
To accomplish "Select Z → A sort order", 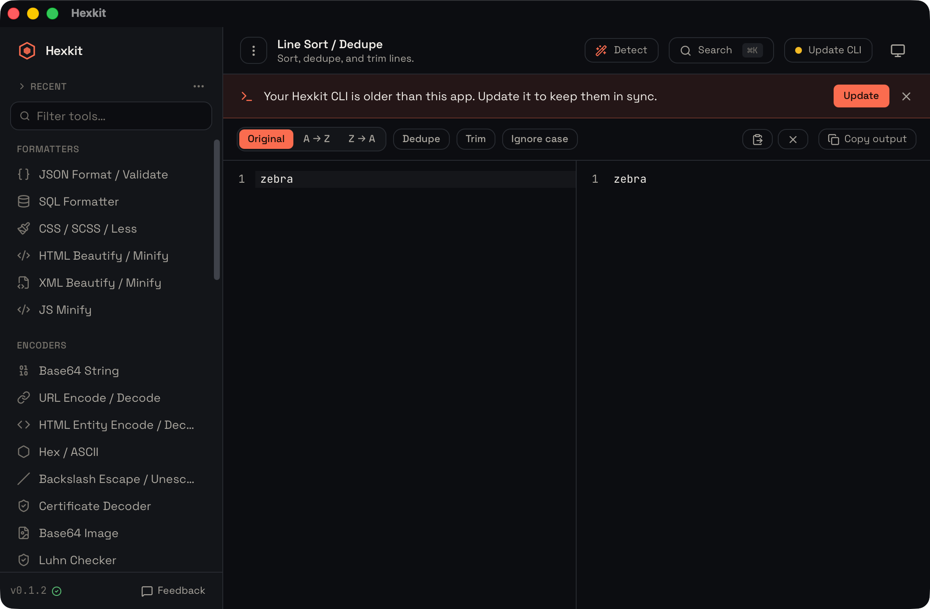I will (x=362, y=139).
